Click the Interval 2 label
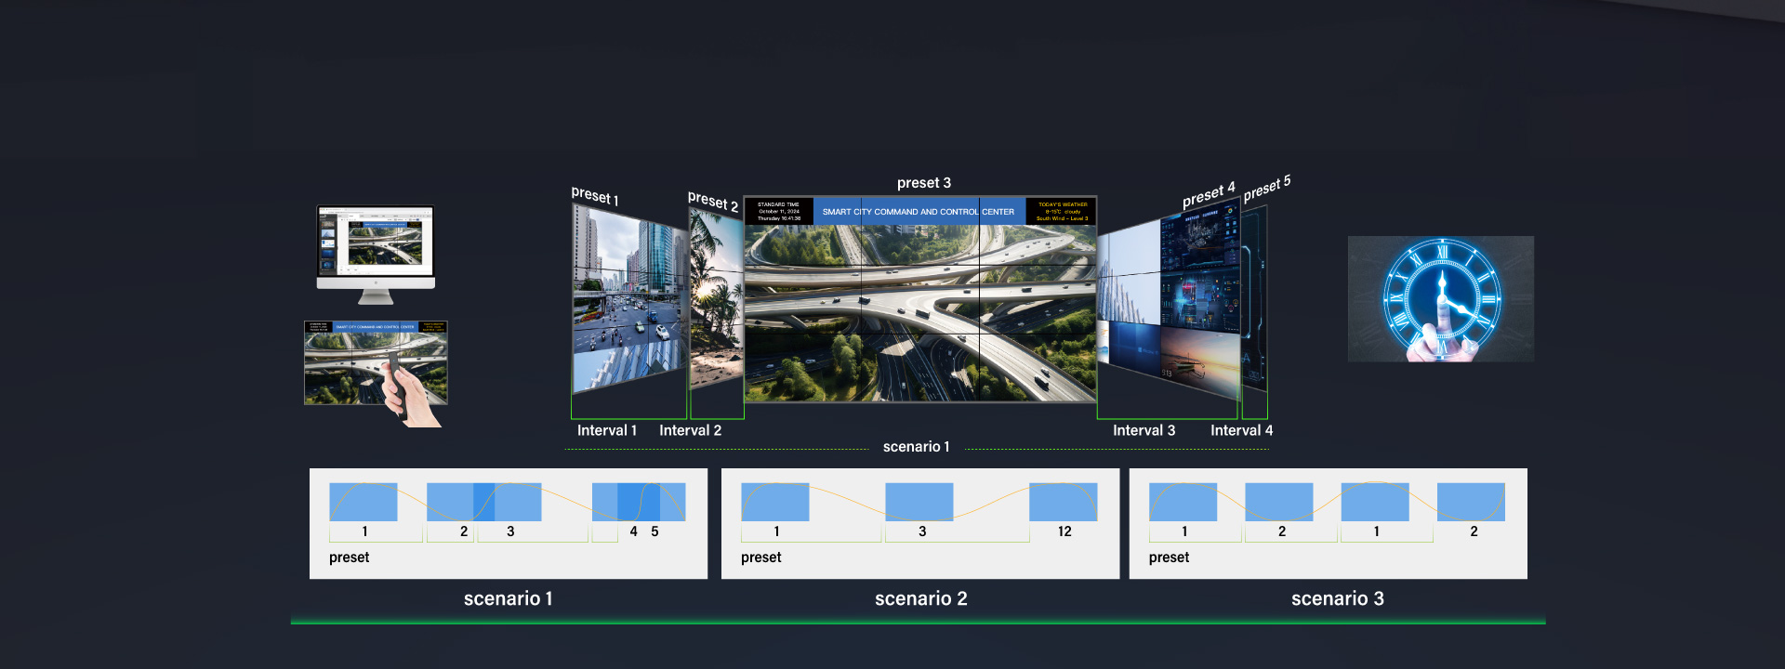This screenshot has width=1785, height=669. point(690,430)
